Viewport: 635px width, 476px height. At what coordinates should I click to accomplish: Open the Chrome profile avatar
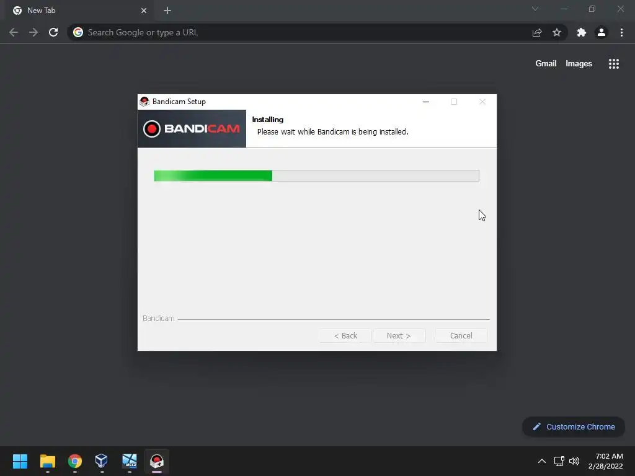tap(602, 32)
